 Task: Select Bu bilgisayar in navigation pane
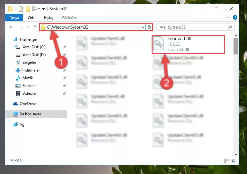(36, 114)
